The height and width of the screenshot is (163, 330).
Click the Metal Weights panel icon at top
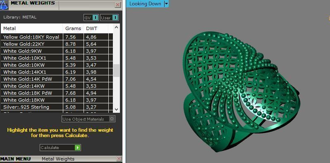pos(4,5)
